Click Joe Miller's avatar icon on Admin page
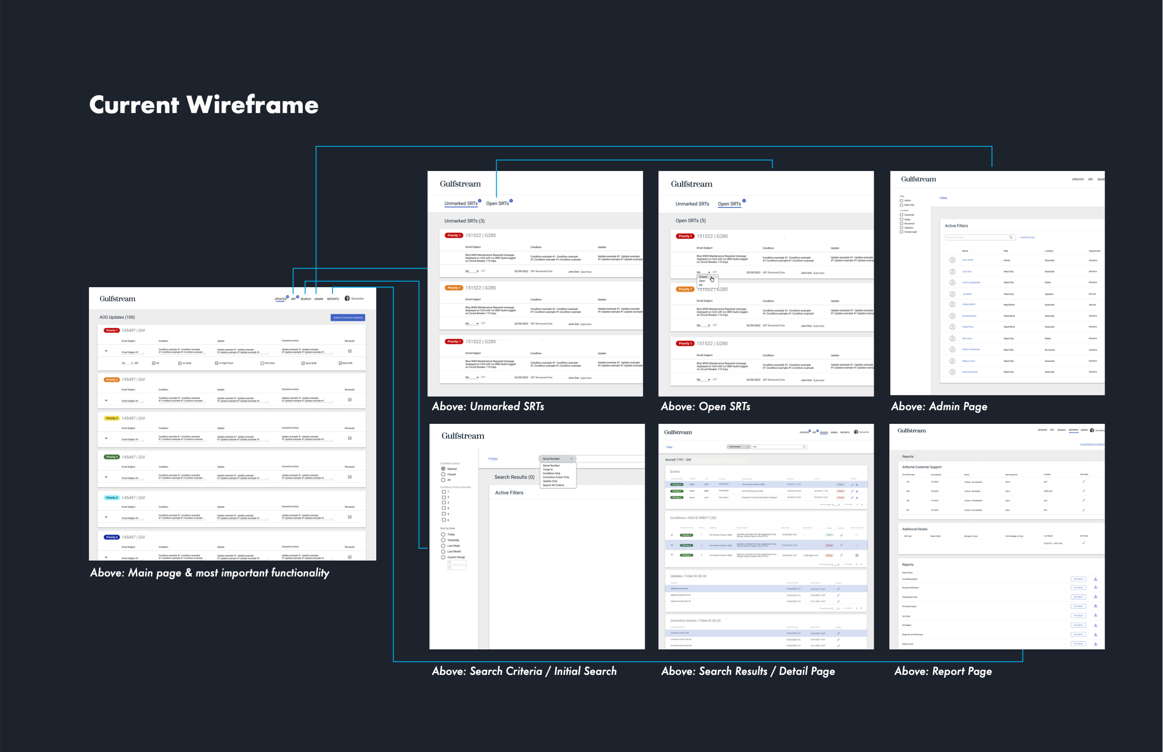Image resolution: width=1163 pixels, height=752 pixels. coord(952,295)
